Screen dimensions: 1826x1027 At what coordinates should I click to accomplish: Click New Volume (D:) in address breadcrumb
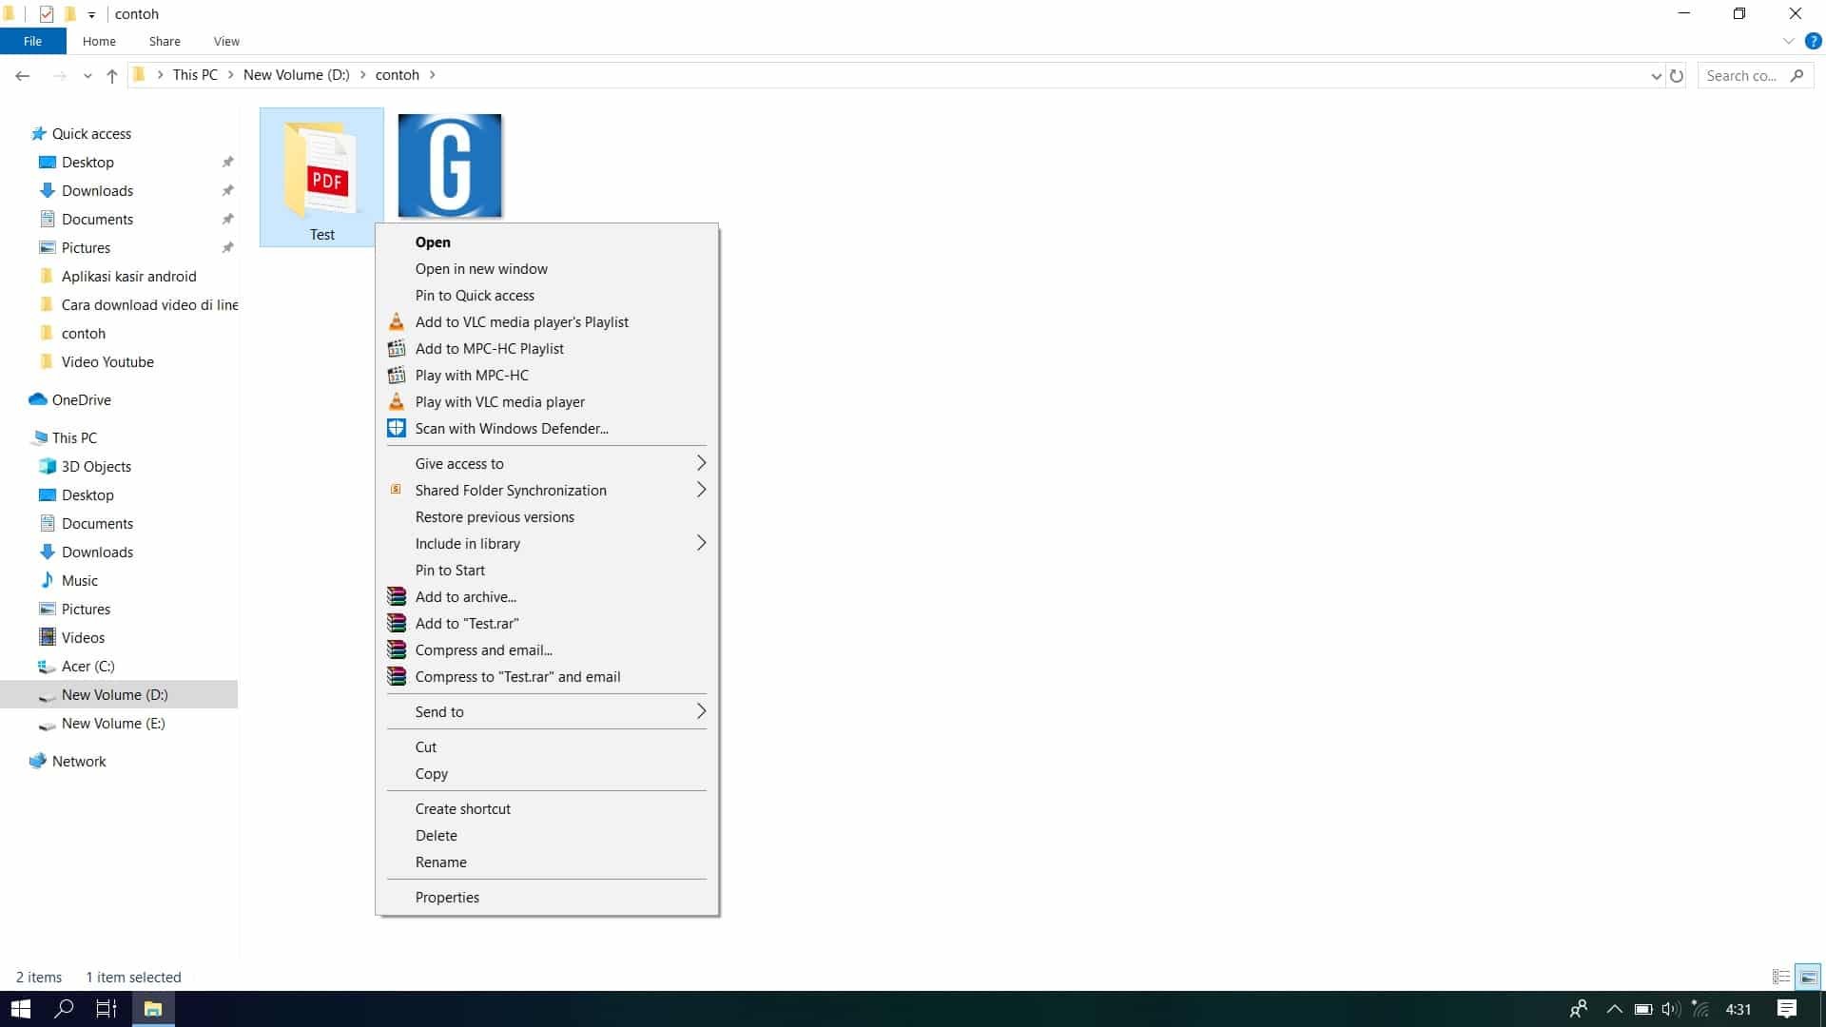click(296, 74)
